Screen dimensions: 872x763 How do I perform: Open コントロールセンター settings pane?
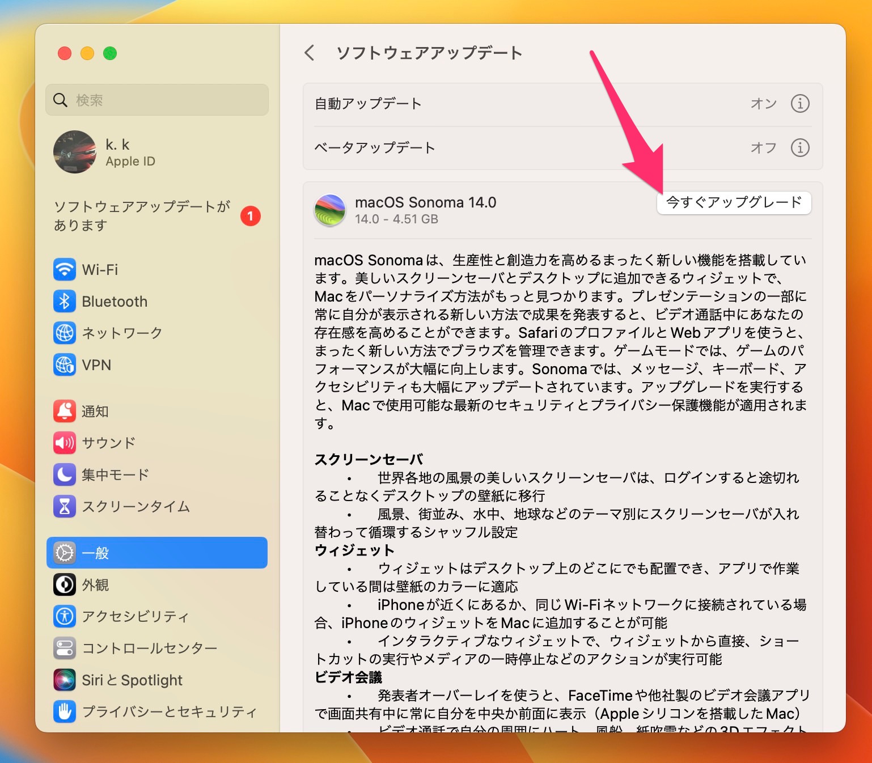[x=157, y=648]
